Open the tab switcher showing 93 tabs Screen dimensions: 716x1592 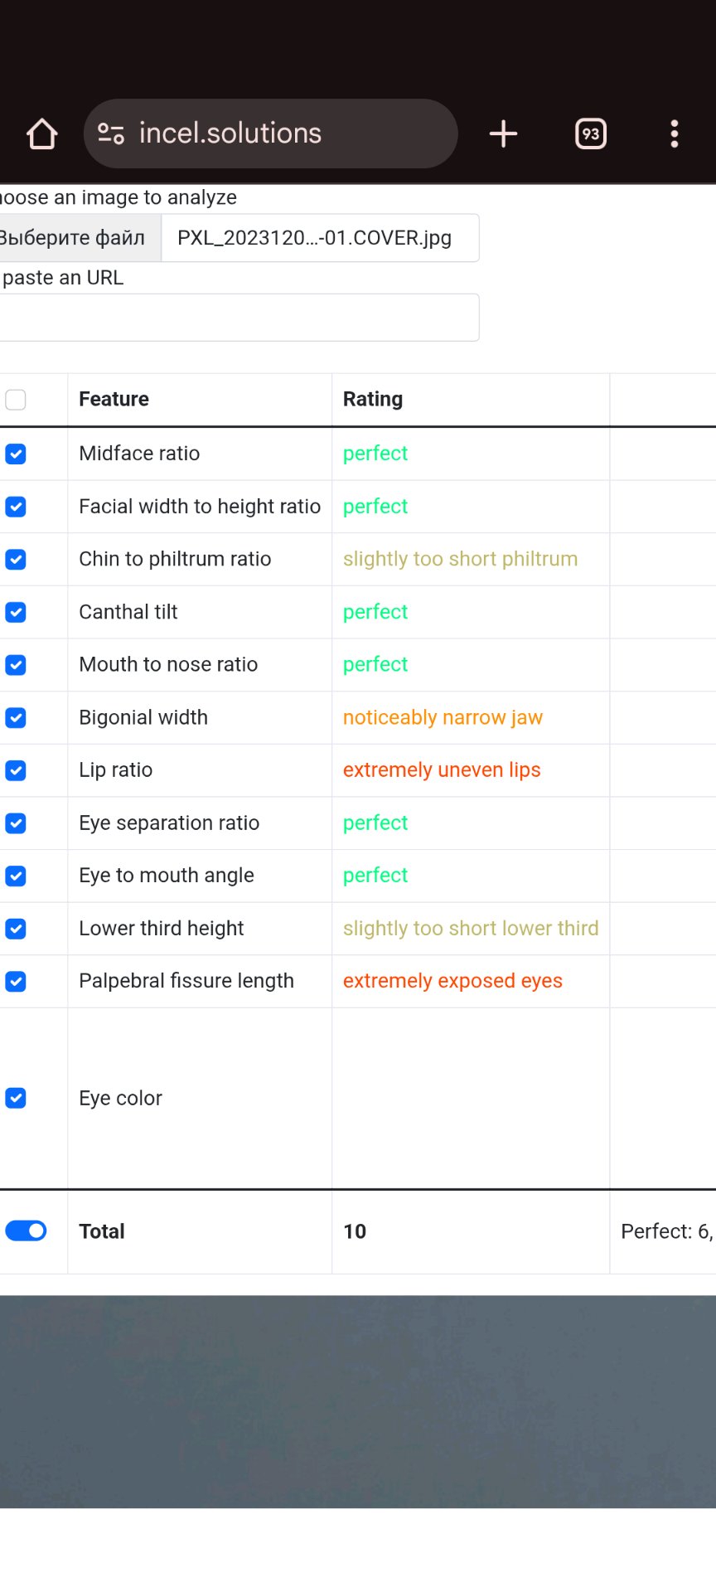point(590,133)
